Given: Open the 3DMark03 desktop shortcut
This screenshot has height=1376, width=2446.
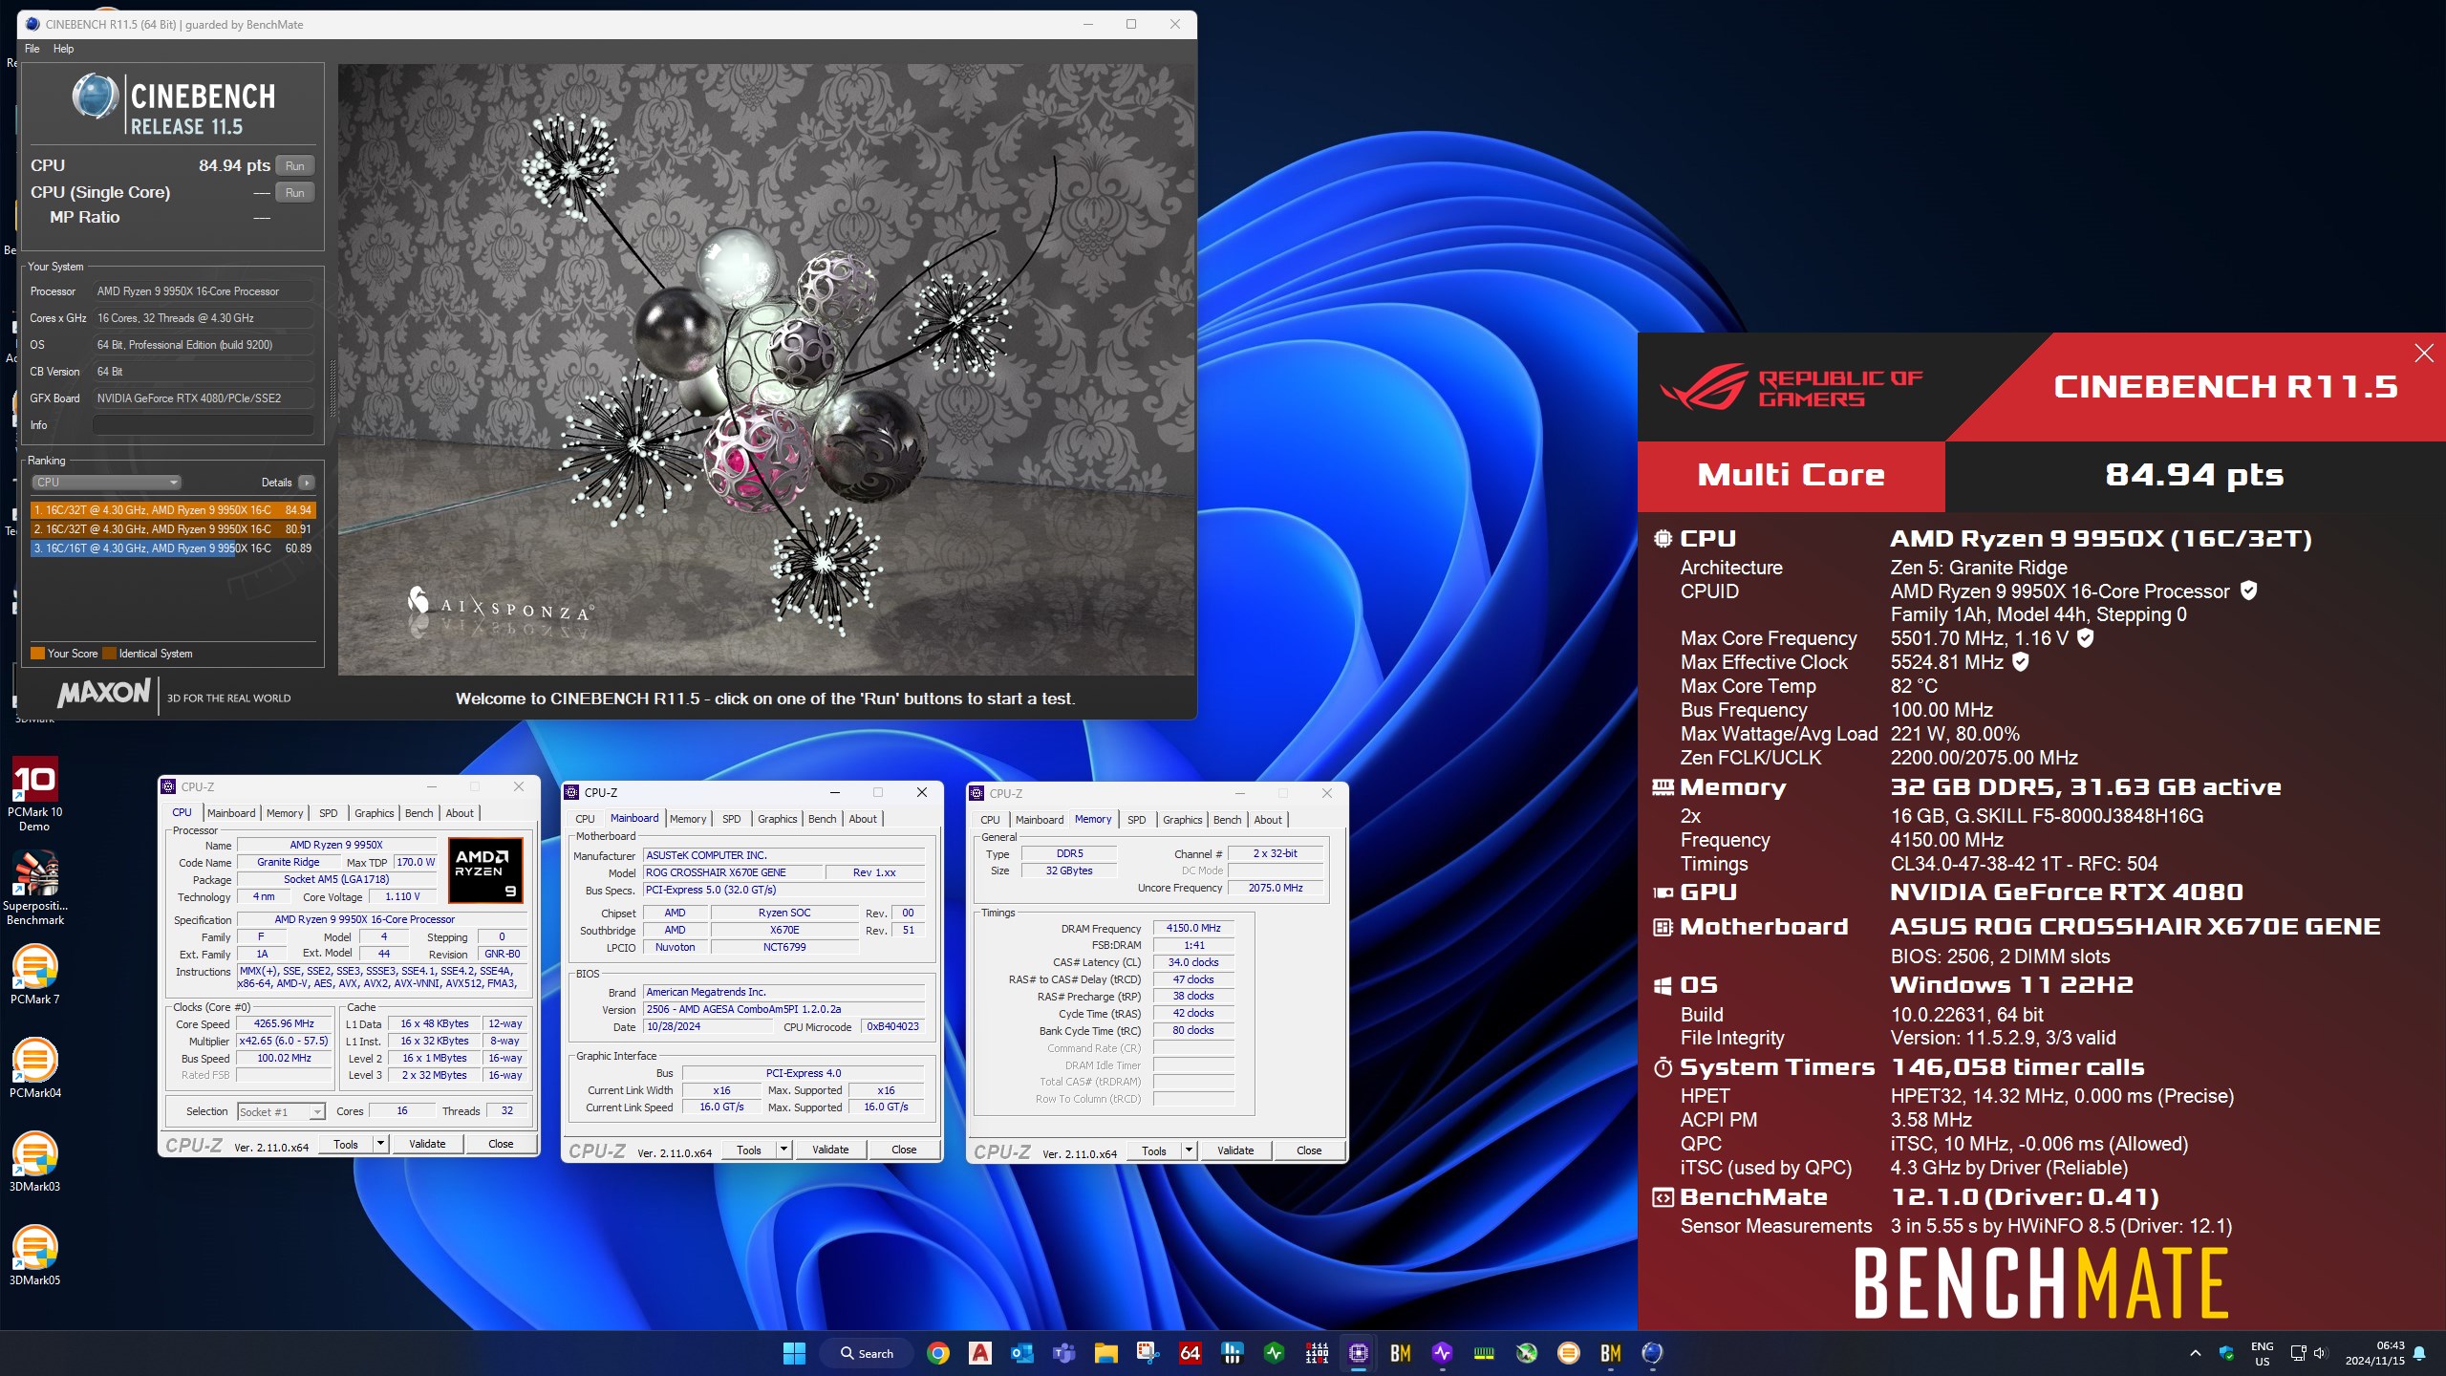Looking at the screenshot, I should click(x=35, y=1162).
